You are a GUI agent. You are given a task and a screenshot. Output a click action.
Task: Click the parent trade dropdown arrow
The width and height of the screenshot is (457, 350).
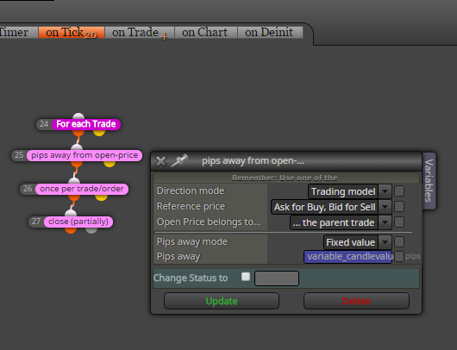point(385,222)
